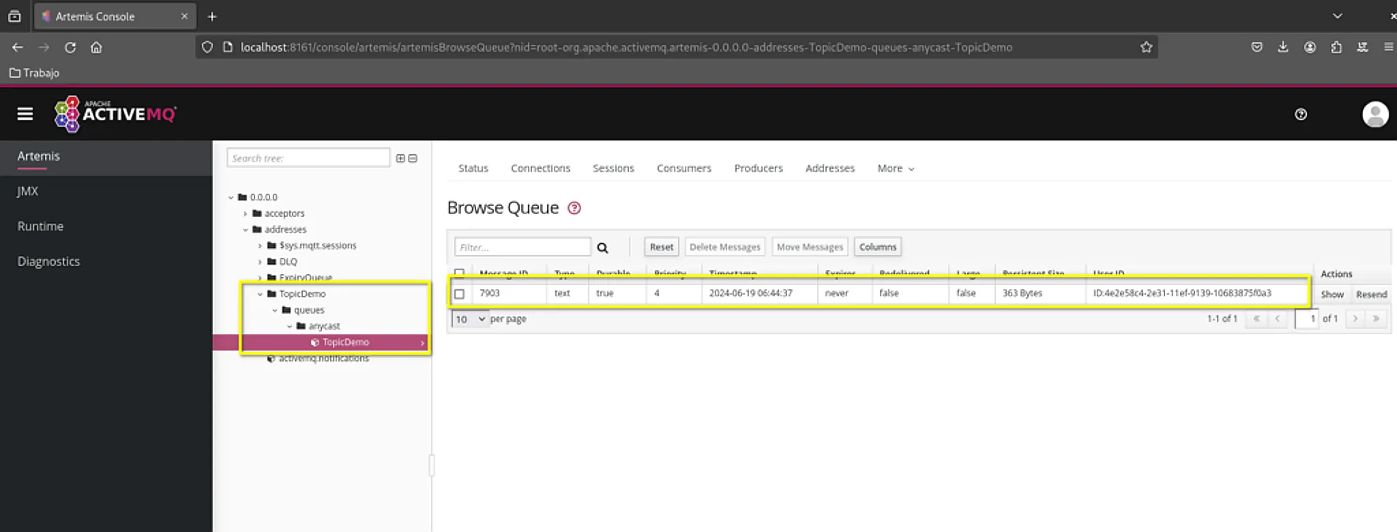The height and width of the screenshot is (532, 1397).
Task: Open the browser application menu
Action: click(x=1389, y=47)
